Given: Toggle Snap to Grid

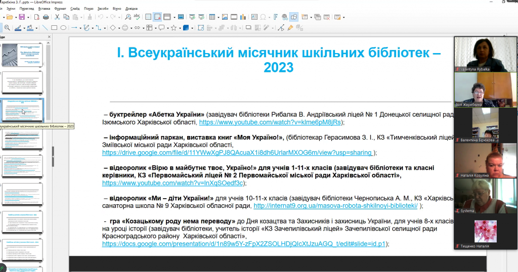Looking at the screenshot, I should [158, 17].
